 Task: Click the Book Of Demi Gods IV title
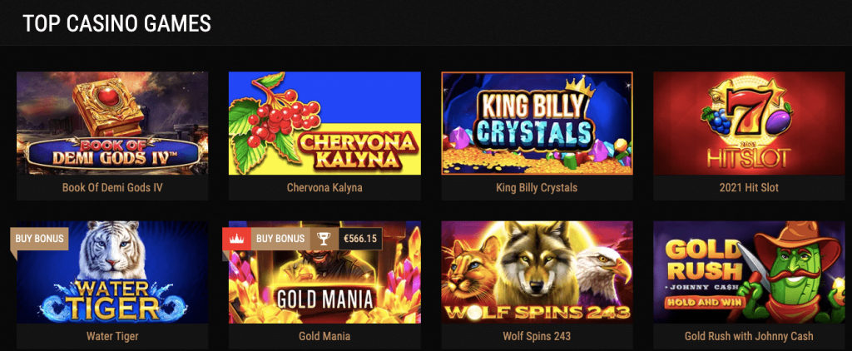[x=112, y=188]
